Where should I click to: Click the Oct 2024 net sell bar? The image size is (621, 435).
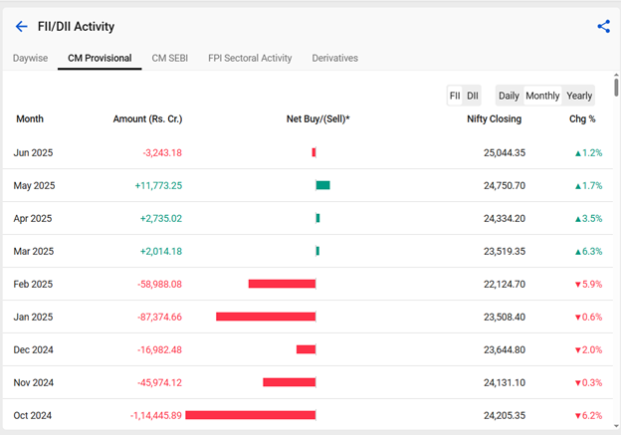(250, 415)
